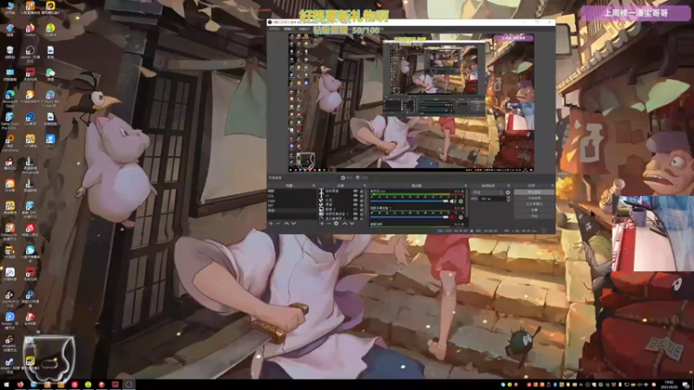Open the scene transition type dropdown
The image size is (694, 390).
click(x=488, y=192)
